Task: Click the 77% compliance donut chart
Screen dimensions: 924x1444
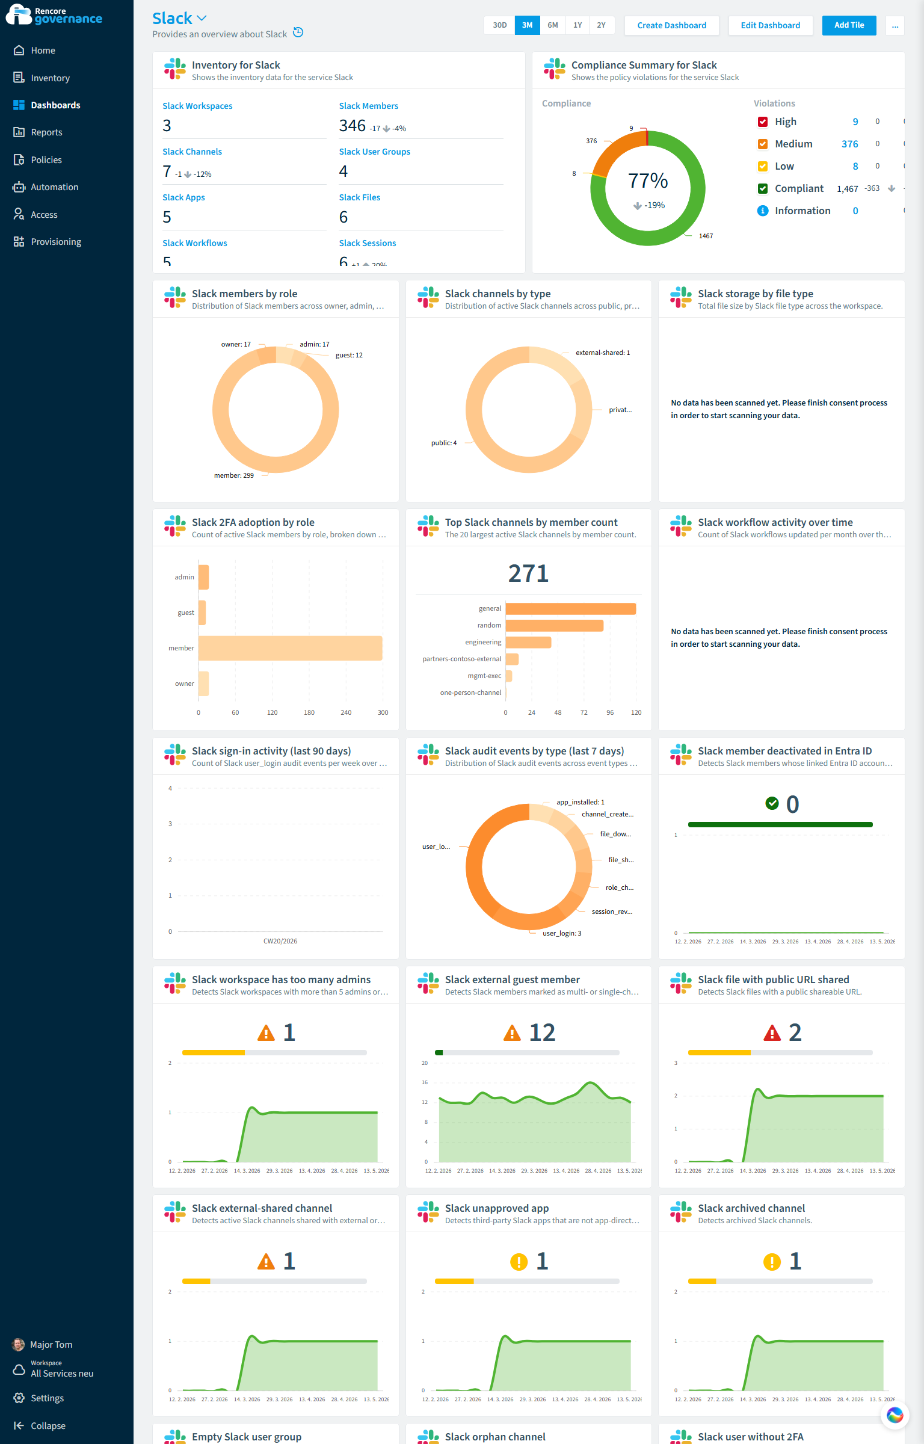Action: (x=648, y=188)
